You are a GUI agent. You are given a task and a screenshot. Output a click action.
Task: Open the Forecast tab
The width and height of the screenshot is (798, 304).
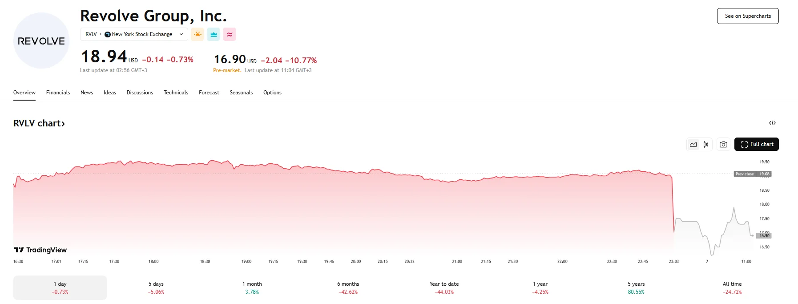pos(209,93)
